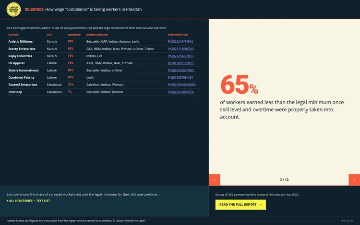Click the 'Survey of 255 garment workers' note
This screenshot has height=225, width=360.
[257, 194]
